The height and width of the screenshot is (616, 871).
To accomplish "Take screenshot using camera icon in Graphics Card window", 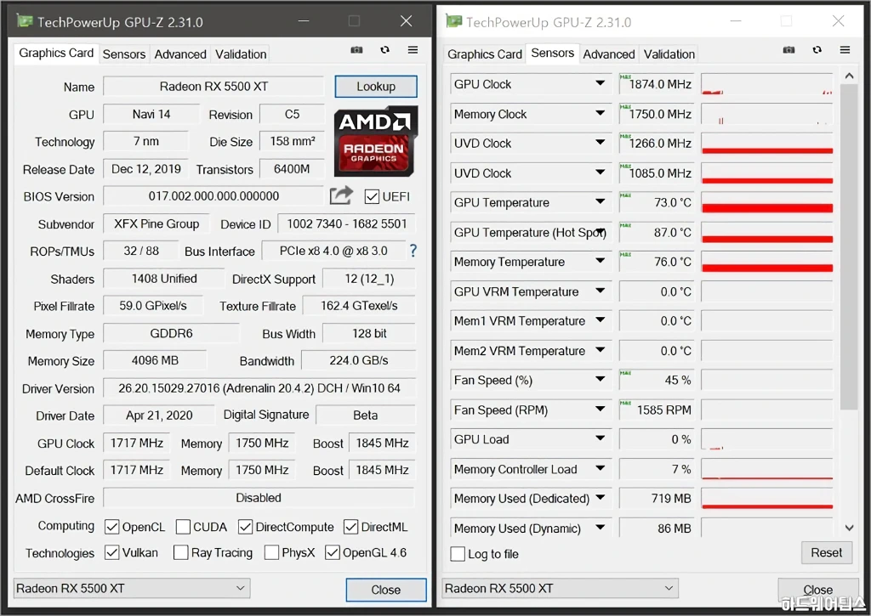I will (356, 50).
